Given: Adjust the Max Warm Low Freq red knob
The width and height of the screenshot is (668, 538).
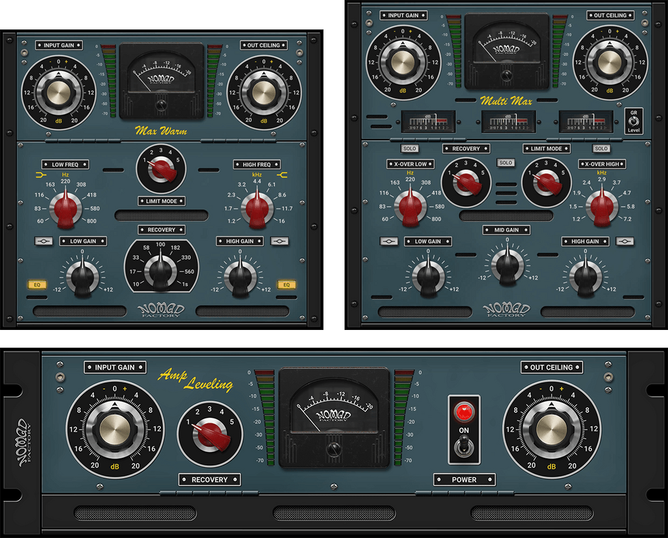Looking at the screenshot, I should [x=66, y=208].
